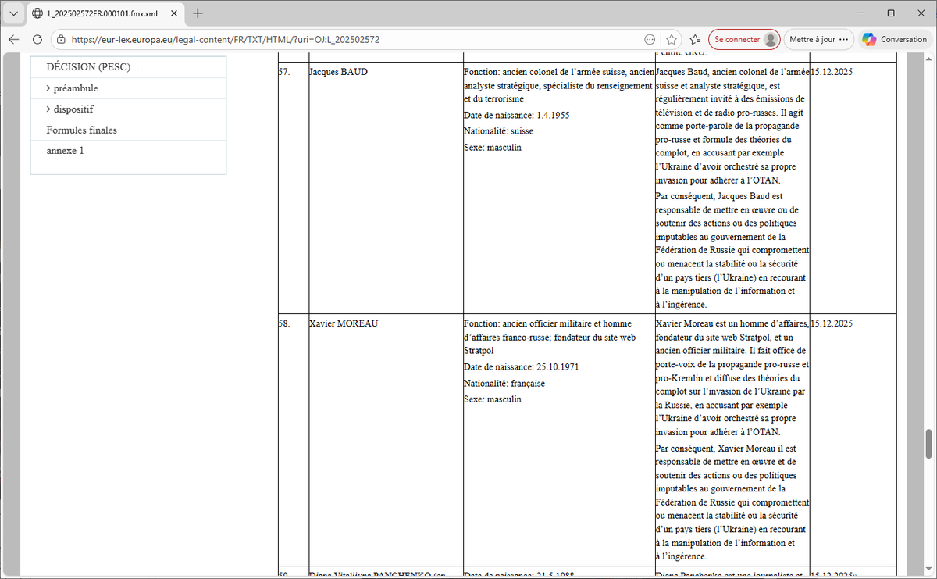Open the tab list dropdown arrow
Screen dimensions: 937x579
pyautogui.click(x=13, y=13)
